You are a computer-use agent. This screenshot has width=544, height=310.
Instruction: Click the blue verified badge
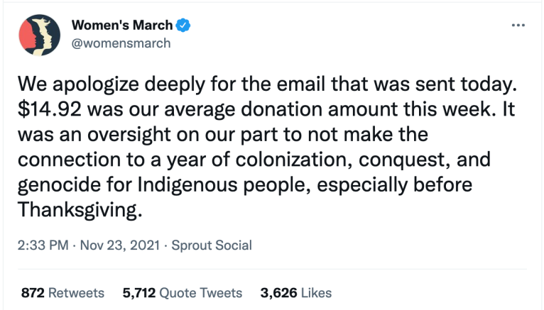pyautogui.click(x=183, y=26)
